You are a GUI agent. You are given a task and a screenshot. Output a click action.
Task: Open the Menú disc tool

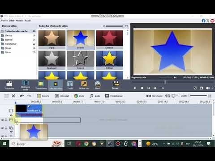point(98,85)
